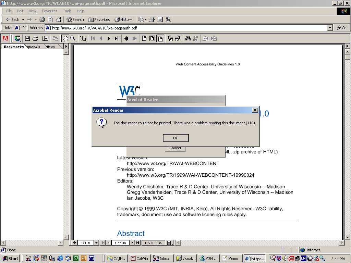The image size is (351, 263).
Task: Switch to the Inbox taskbar window
Action: (162, 259)
